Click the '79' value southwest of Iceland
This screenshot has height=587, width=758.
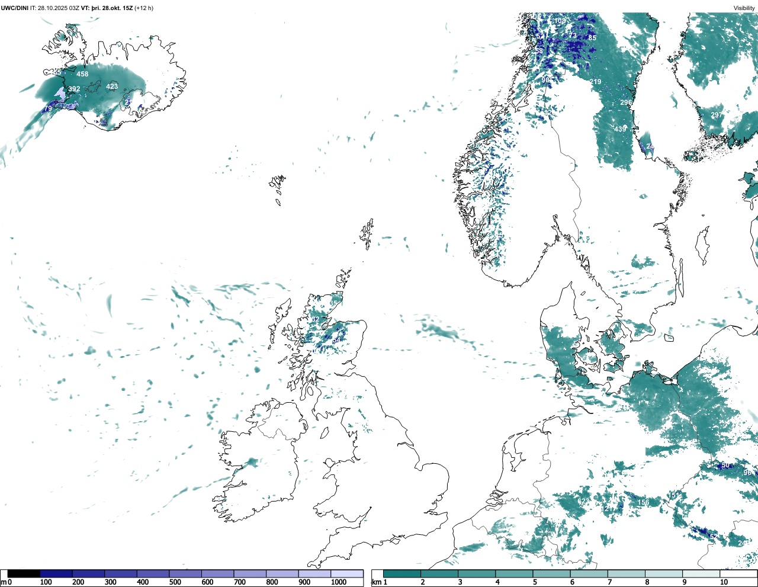tap(49, 109)
